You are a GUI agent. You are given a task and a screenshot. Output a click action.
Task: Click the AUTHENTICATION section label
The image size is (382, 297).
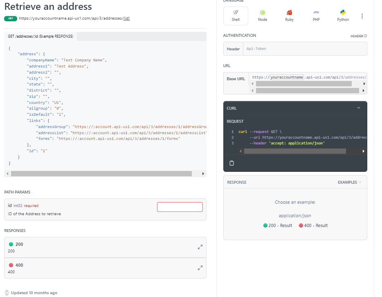point(240,36)
